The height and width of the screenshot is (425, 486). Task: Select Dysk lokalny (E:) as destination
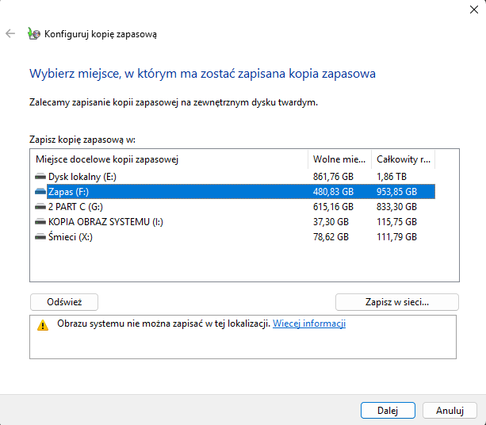(x=82, y=176)
